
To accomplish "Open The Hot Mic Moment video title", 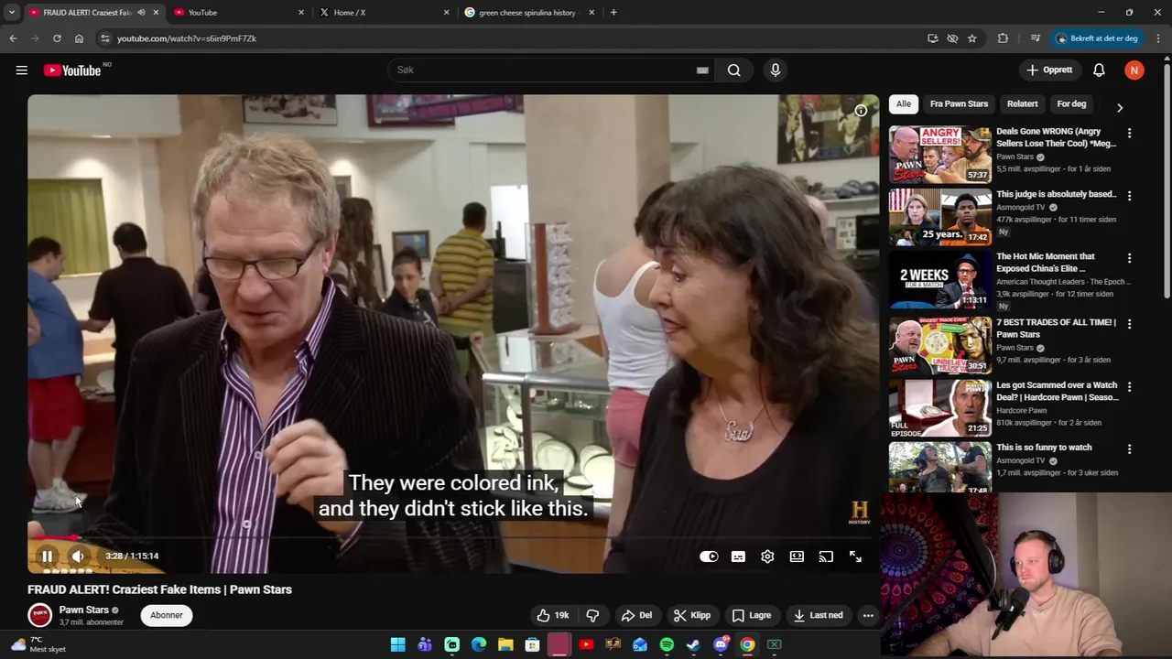I will click(x=1046, y=263).
